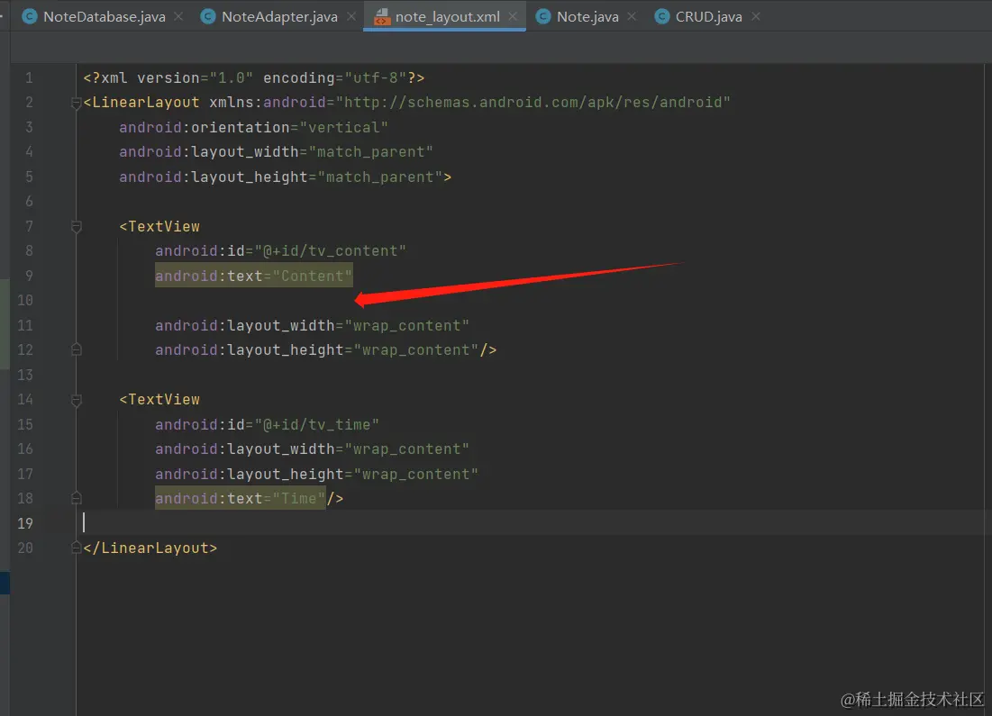Click the schemas.android.com namespace URL
992x716 pixels.
(532, 103)
